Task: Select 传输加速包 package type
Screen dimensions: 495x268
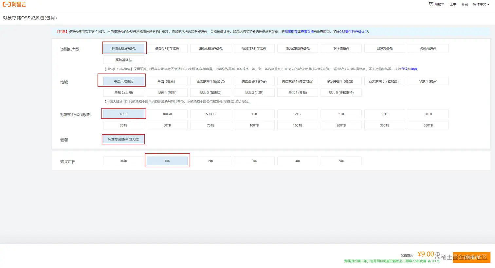Action: point(428,48)
